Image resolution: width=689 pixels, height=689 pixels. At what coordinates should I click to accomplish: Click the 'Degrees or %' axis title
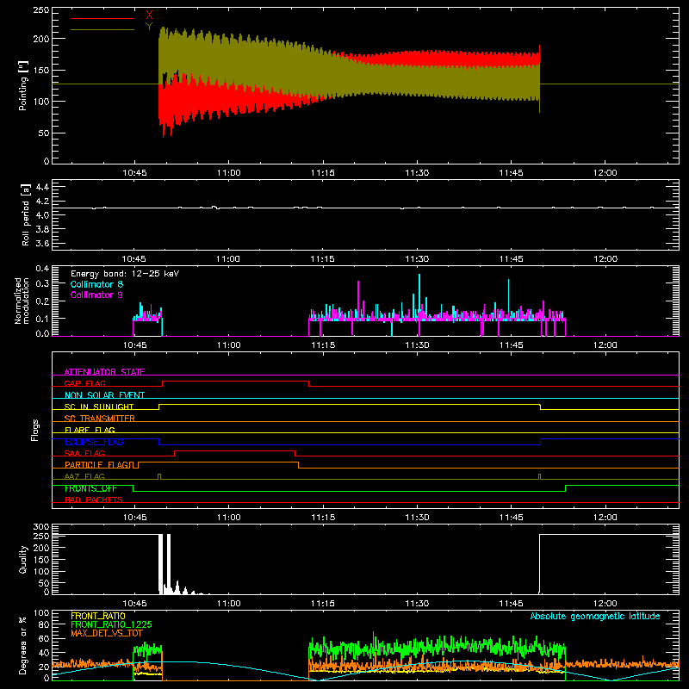click(23, 646)
